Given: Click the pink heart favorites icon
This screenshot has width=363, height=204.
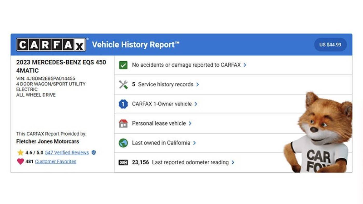Looking at the screenshot, I should click(20, 162).
